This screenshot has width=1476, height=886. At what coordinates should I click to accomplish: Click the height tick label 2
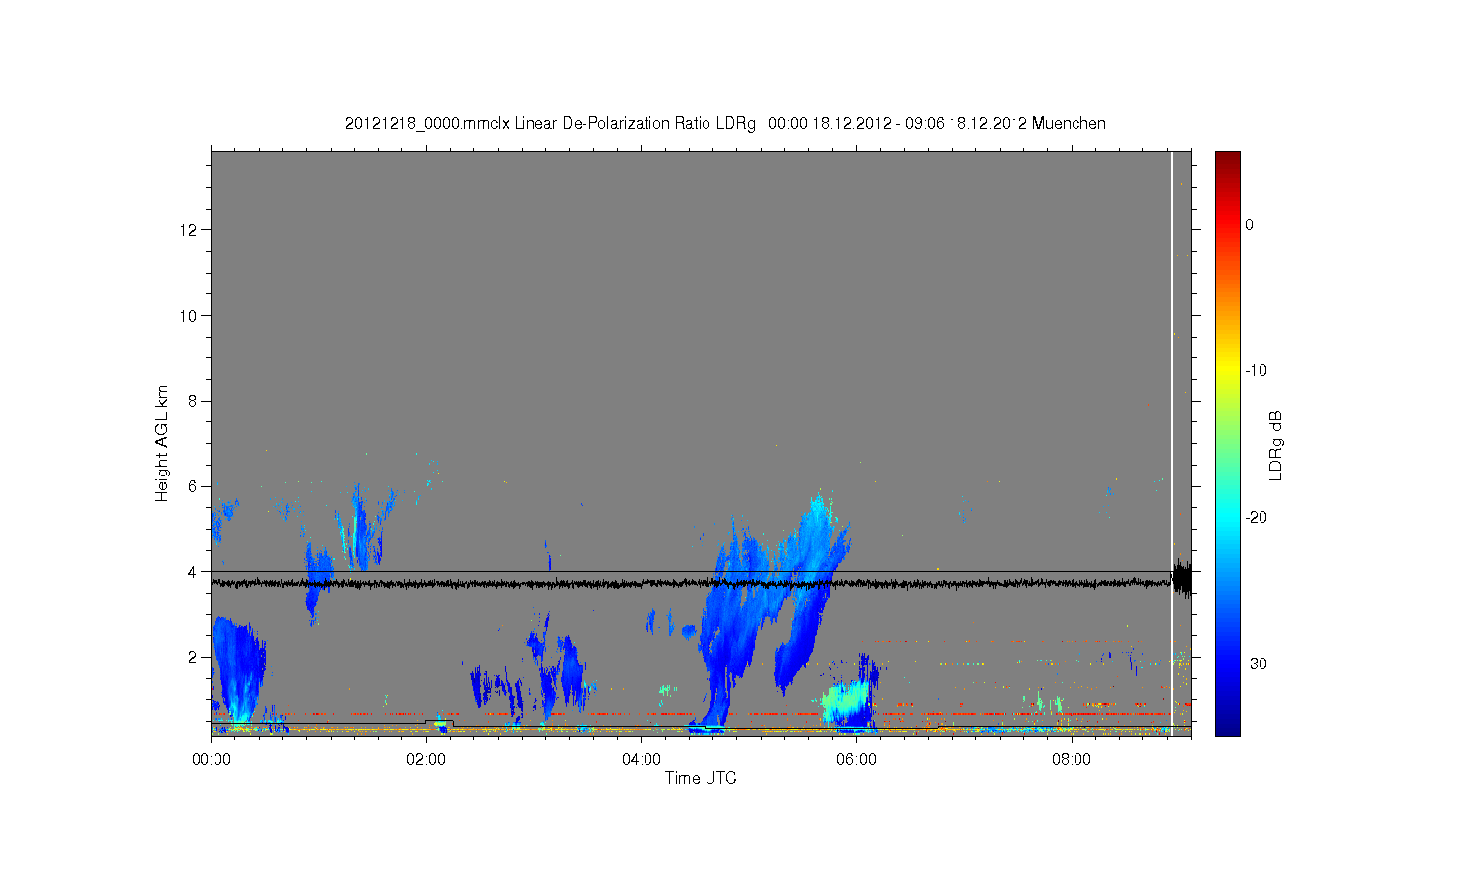(x=193, y=657)
